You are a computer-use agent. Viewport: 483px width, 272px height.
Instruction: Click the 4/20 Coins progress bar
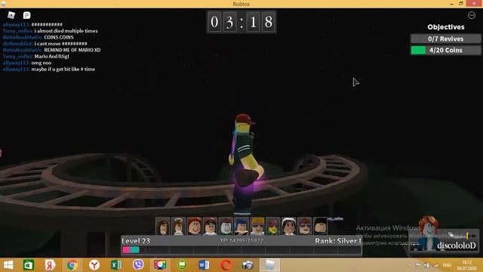pyautogui.click(x=446, y=51)
